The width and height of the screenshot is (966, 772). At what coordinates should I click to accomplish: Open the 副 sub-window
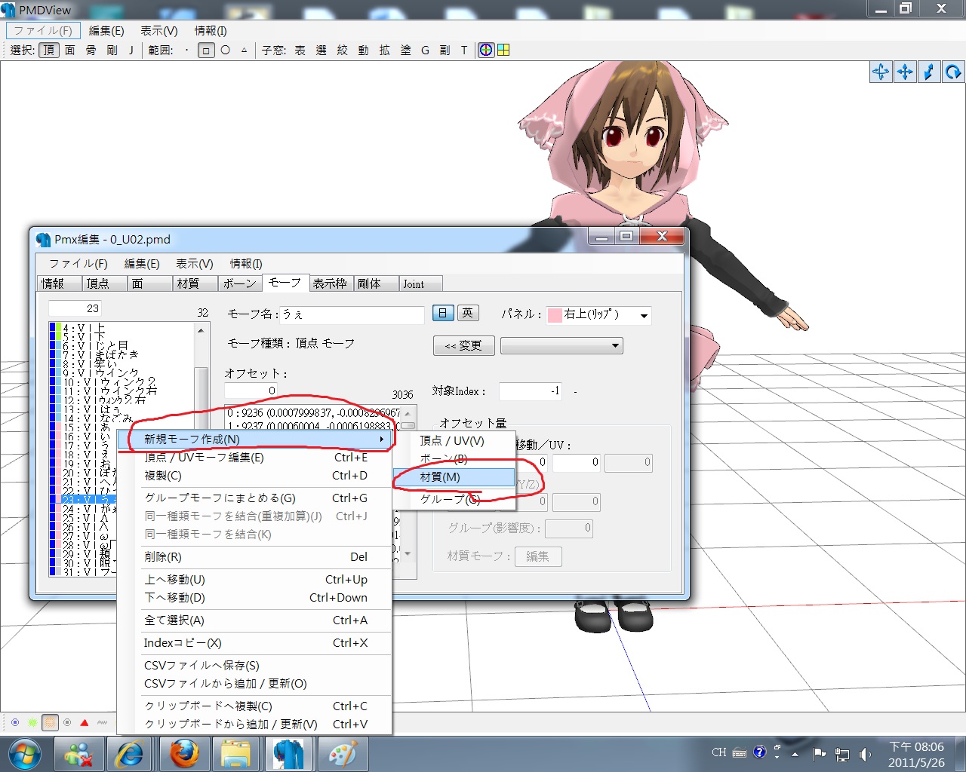[x=445, y=50]
